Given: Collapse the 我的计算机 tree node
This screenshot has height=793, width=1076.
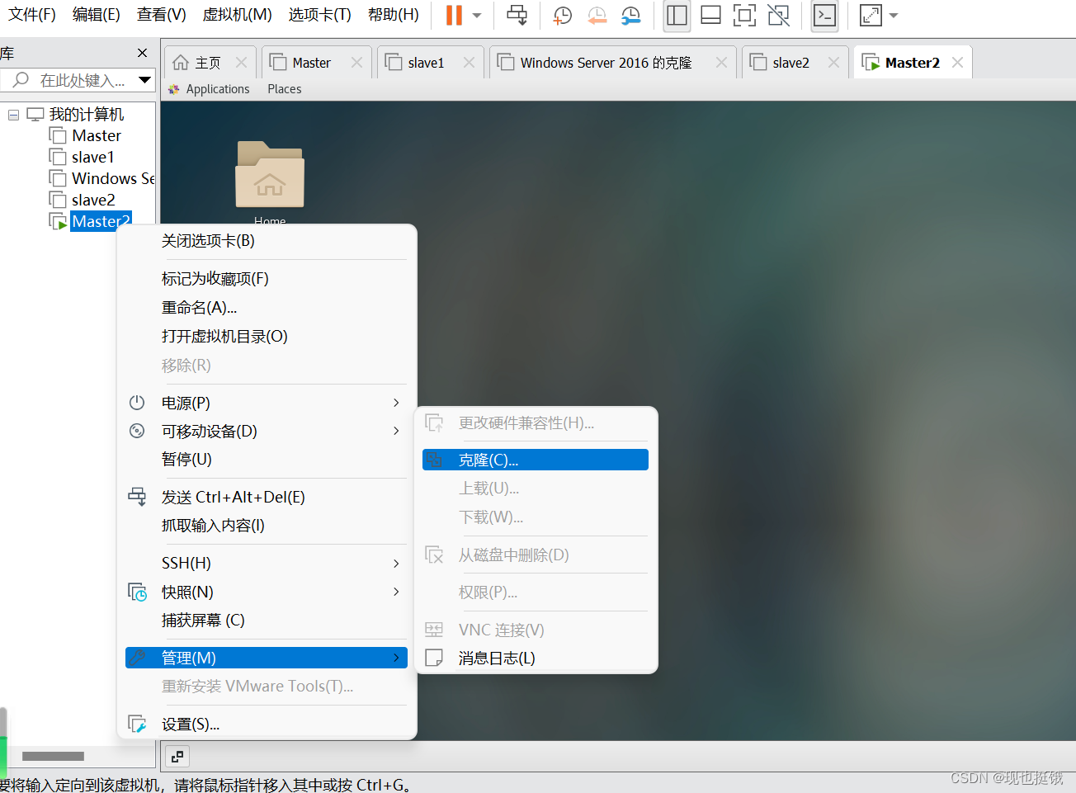Looking at the screenshot, I should tap(13, 115).
